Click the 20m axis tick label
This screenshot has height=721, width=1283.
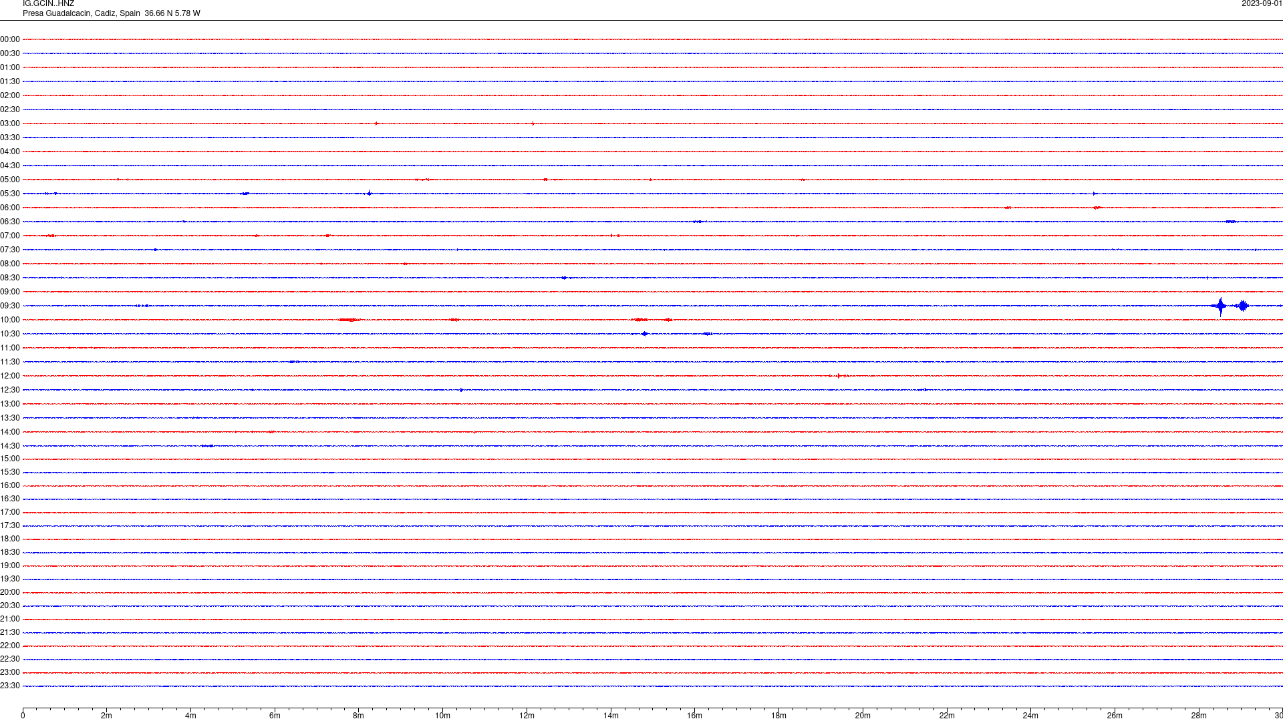pos(863,716)
